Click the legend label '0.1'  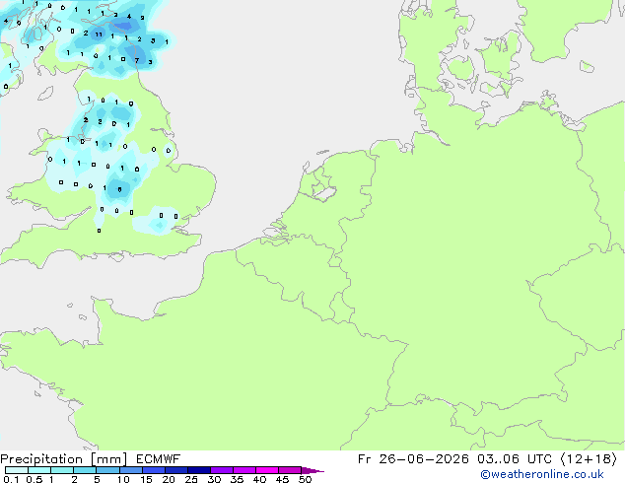(11, 479)
